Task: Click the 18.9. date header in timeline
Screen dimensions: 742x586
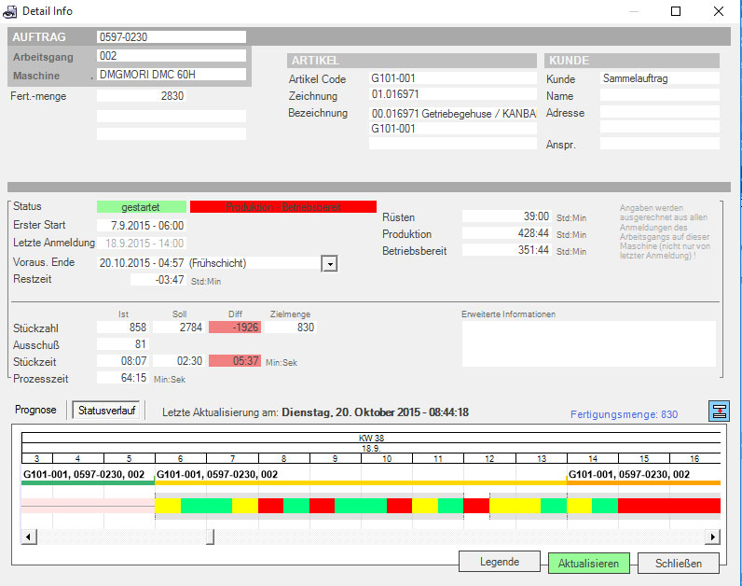Action: [371, 448]
